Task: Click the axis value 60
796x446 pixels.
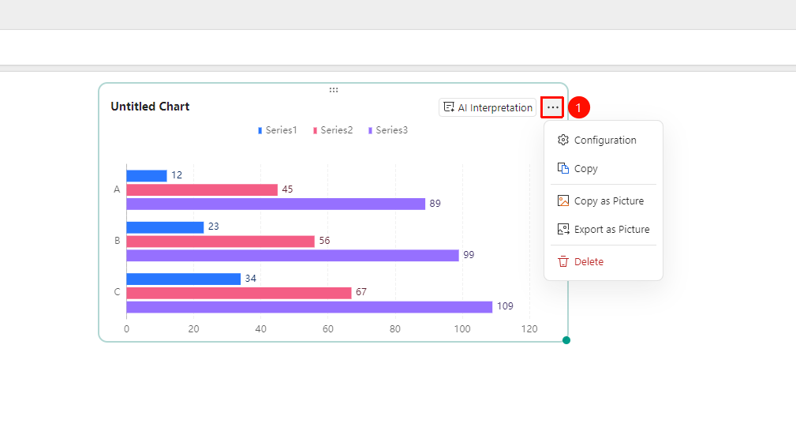Action: pyautogui.click(x=328, y=329)
